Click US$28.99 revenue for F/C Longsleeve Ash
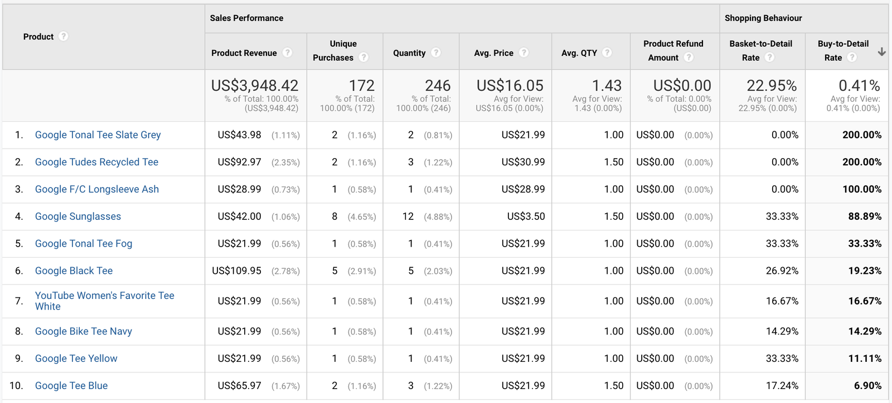Viewport: 892px width, 403px height. [239, 189]
